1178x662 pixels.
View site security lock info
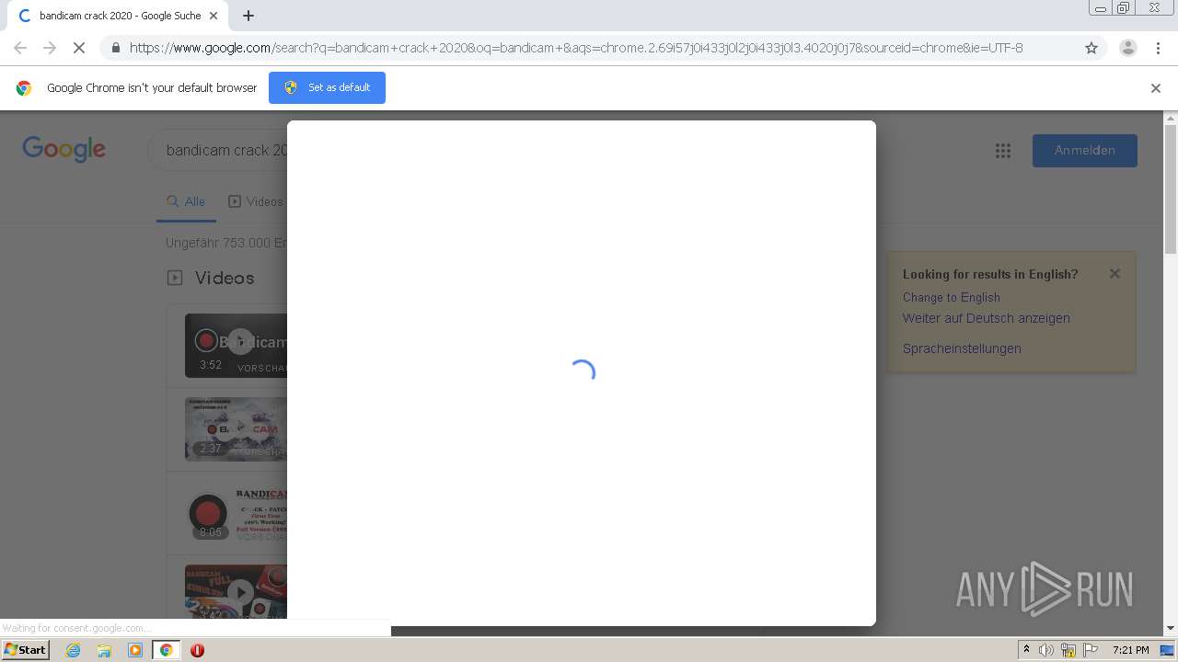tap(115, 48)
